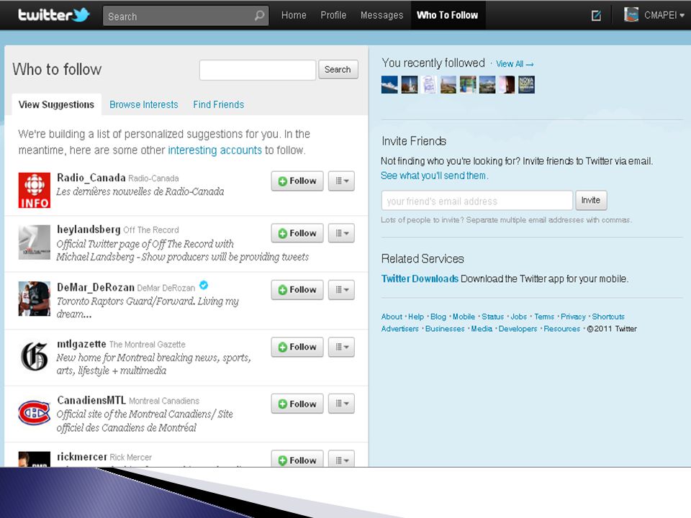Open the Blog footer link
Screen dimensions: 691x518
(x=438, y=317)
